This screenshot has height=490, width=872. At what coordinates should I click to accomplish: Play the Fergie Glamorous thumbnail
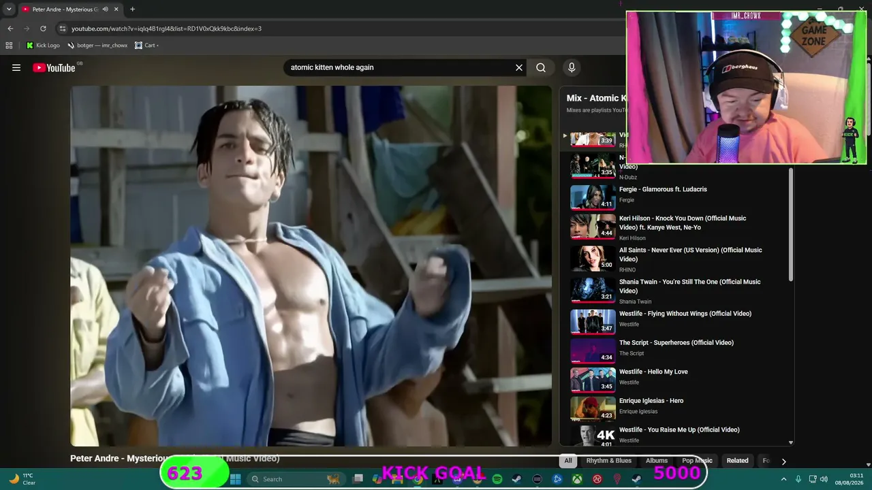click(593, 197)
